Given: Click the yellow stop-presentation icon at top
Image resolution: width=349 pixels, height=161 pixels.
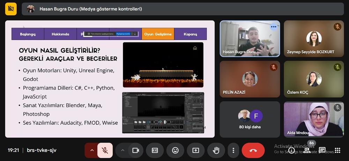Looking at the screenshot, I should [11, 9].
